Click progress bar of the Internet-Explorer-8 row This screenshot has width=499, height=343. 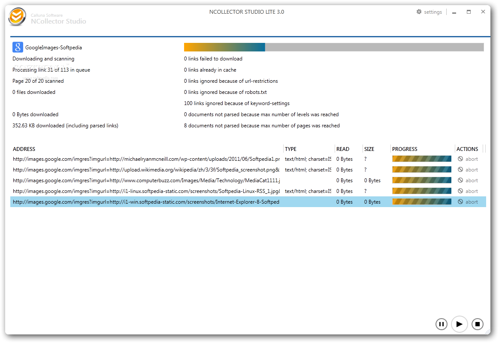point(422,202)
